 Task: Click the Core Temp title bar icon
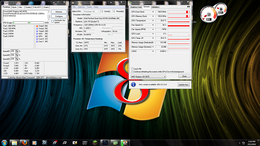tap(73, 3)
